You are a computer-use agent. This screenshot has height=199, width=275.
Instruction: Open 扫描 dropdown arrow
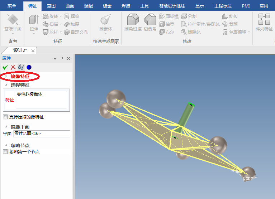click(x=61, y=24)
